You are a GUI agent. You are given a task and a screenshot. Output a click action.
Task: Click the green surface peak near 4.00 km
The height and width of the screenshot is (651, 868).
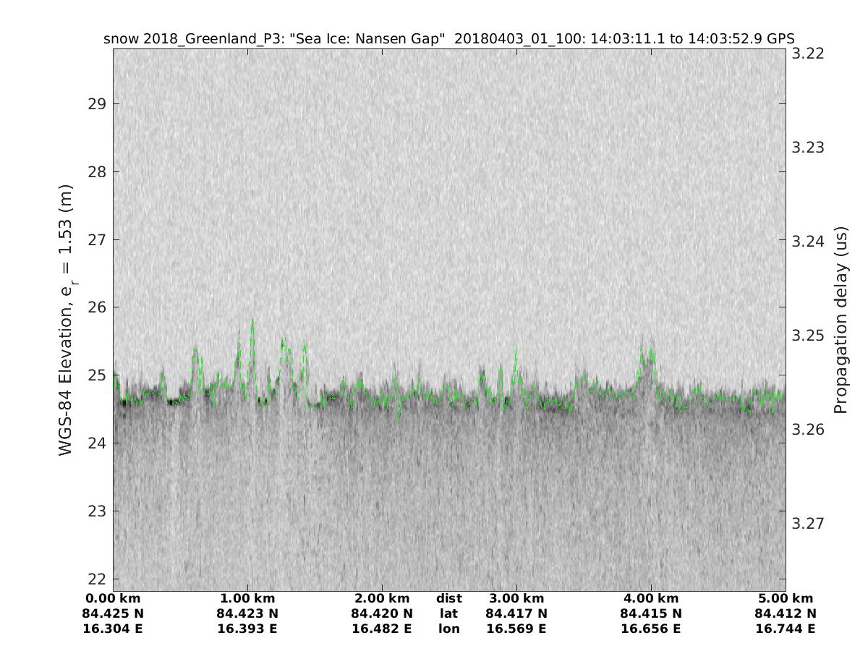tap(642, 349)
